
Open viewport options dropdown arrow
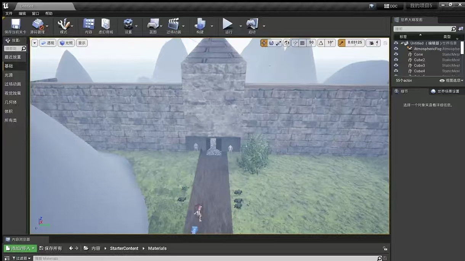[x=35, y=43]
